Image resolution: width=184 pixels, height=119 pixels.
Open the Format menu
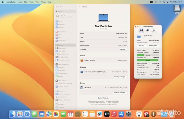coord(31,2)
